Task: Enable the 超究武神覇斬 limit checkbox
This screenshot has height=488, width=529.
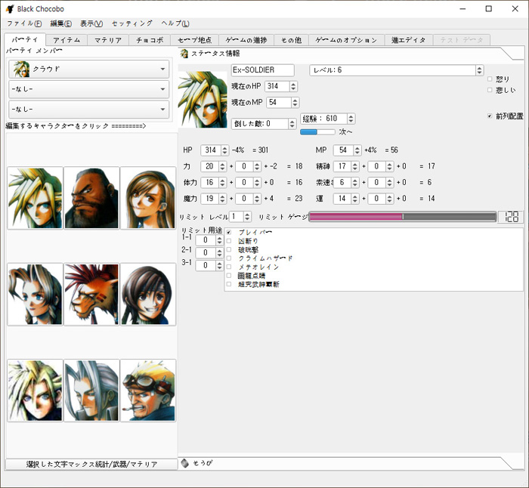Action: (x=229, y=284)
